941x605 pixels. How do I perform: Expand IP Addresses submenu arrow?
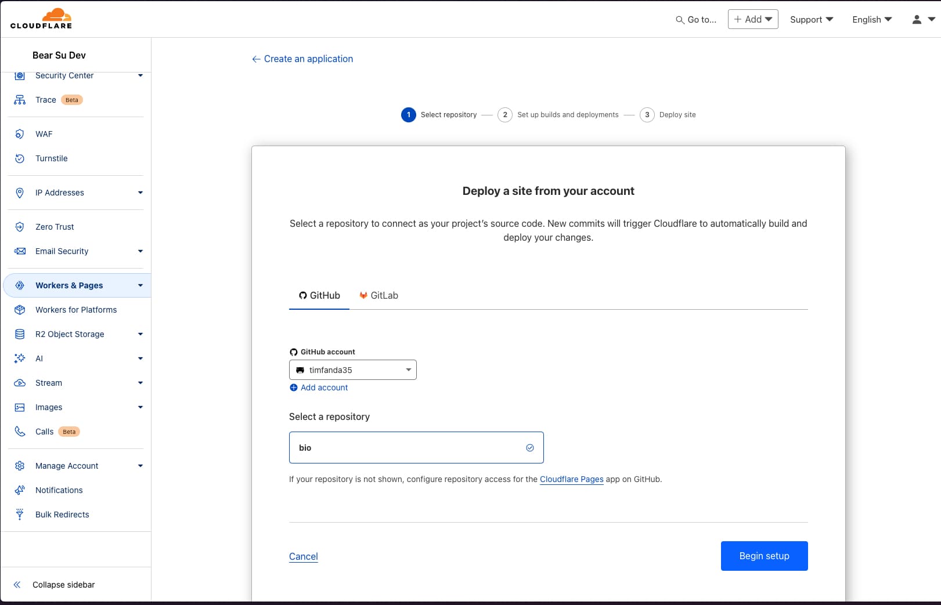tap(140, 193)
